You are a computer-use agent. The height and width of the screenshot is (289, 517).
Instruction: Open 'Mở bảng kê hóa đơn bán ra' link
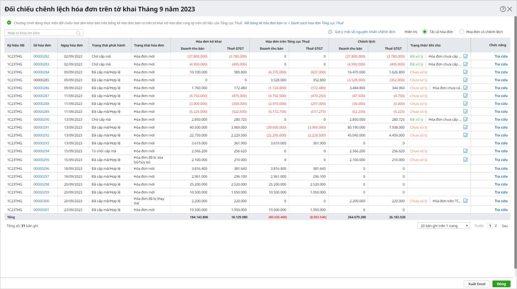tap(265, 23)
